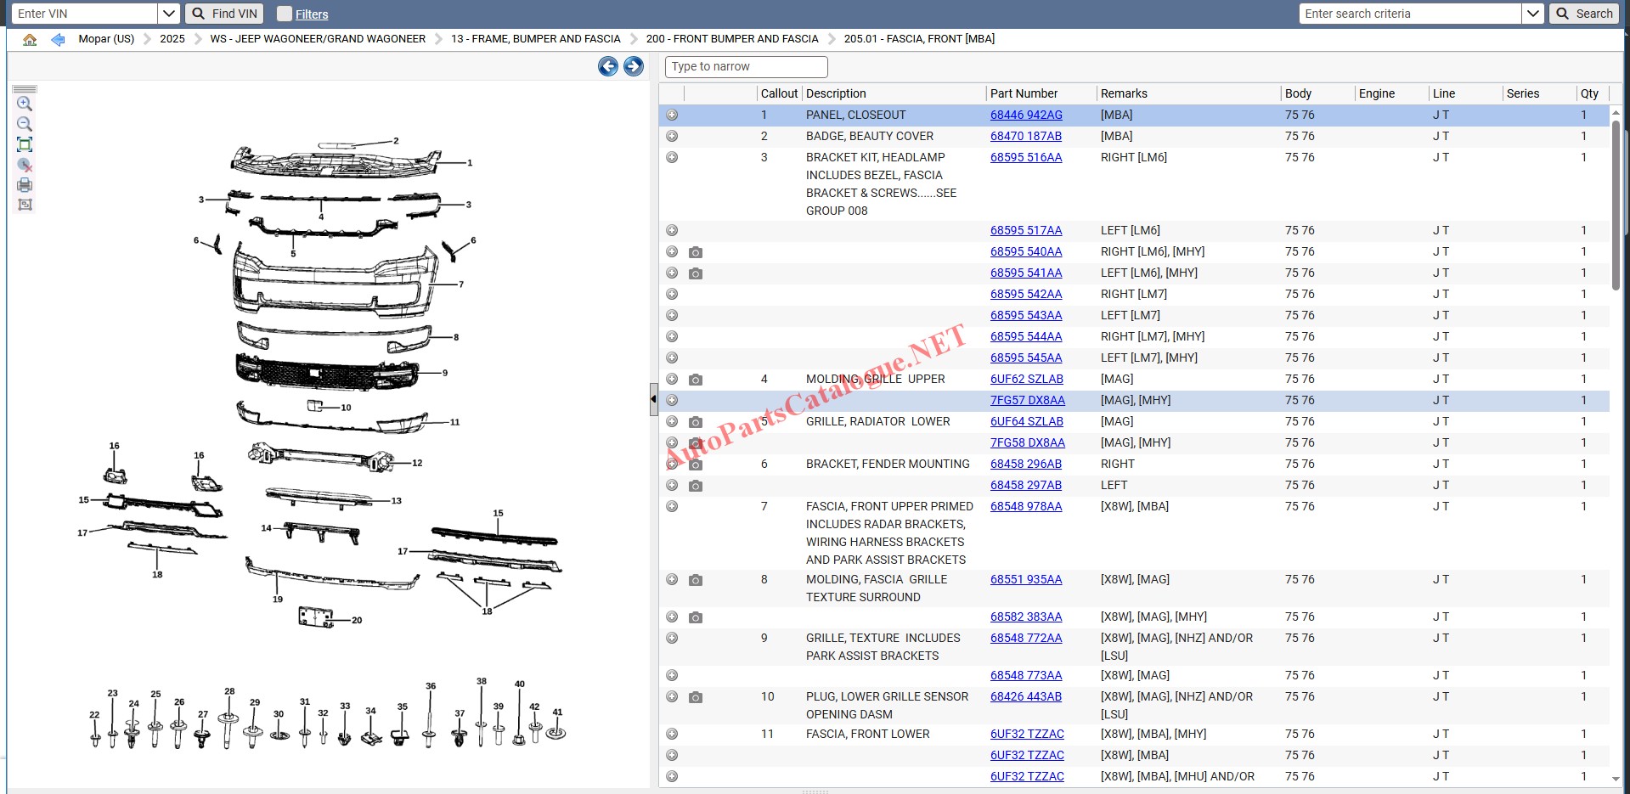The height and width of the screenshot is (794, 1630).
Task: Go to the next diagram with the right arrow
Action: pos(634,66)
